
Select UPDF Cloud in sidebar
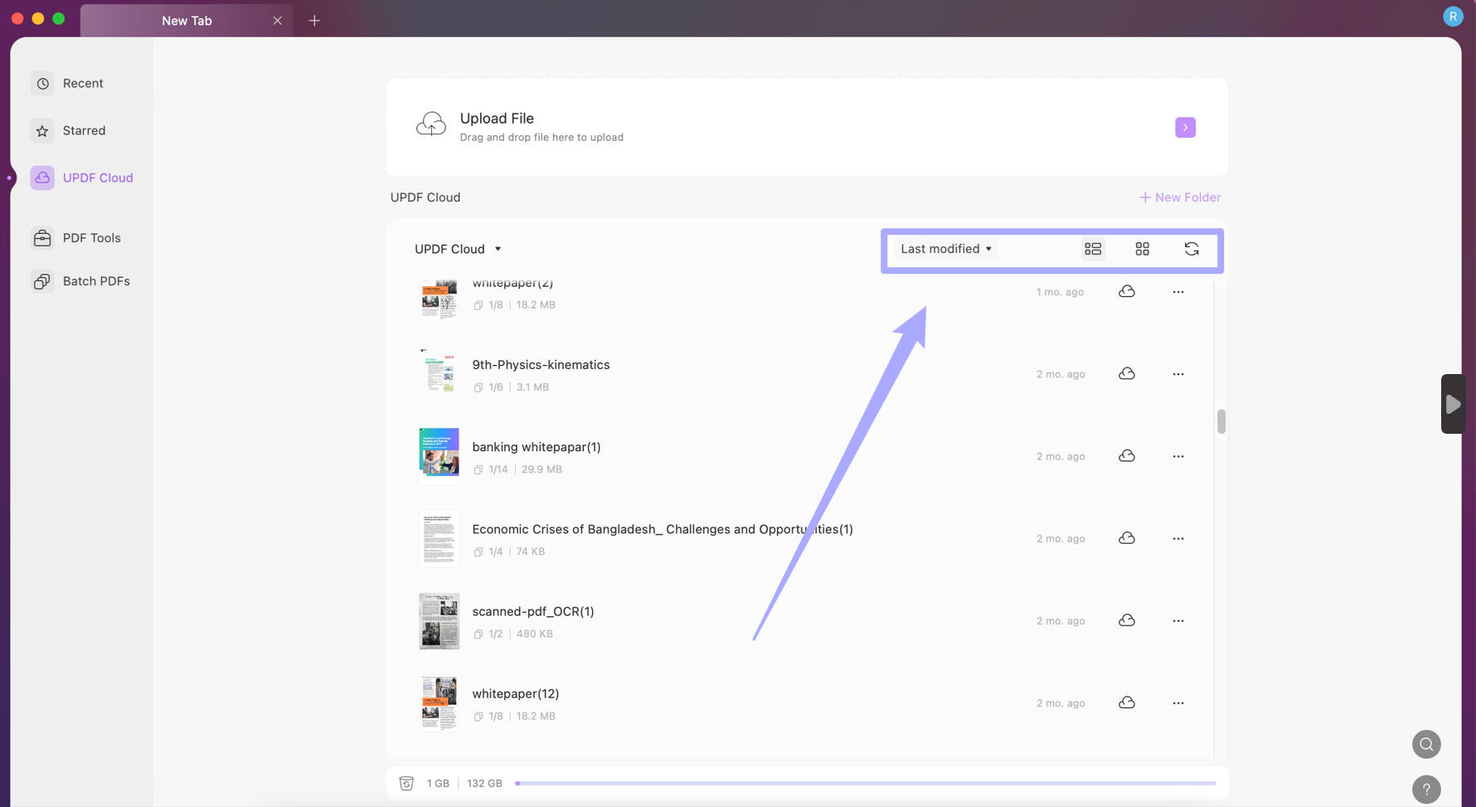coord(81,177)
